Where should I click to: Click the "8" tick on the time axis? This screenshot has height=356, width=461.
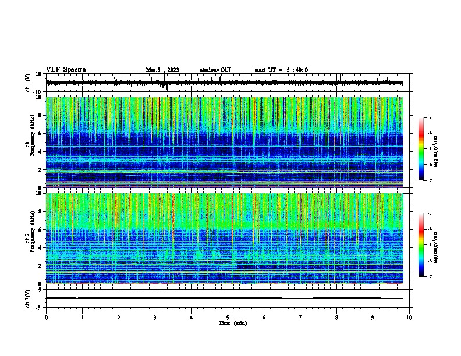[336, 318]
